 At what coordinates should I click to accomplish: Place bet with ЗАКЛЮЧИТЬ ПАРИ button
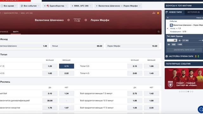click(184, 50)
